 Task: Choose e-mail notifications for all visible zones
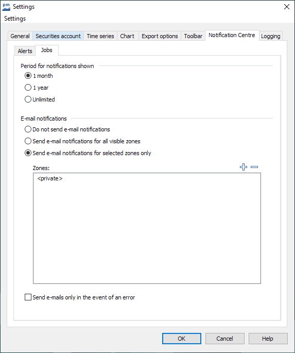pos(28,141)
